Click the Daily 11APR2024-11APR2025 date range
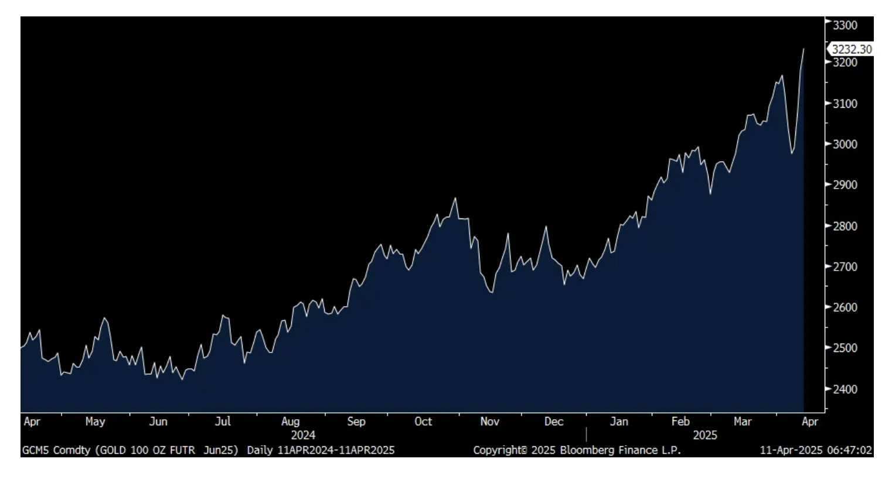 point(321,450)
